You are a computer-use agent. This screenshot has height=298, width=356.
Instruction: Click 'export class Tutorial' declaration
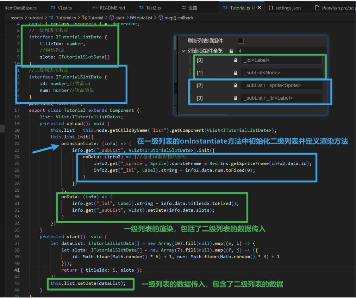(x=57, y=110)
